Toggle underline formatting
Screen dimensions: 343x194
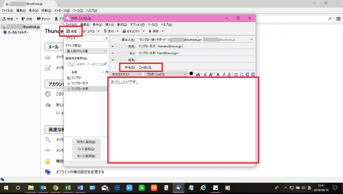tap(229, 74)
